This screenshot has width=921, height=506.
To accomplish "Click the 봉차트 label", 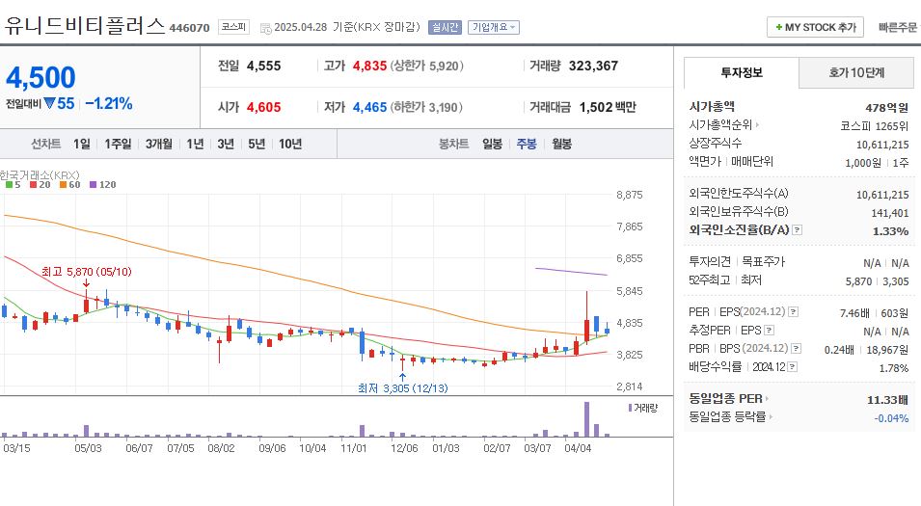I will [x=453, y=144].
